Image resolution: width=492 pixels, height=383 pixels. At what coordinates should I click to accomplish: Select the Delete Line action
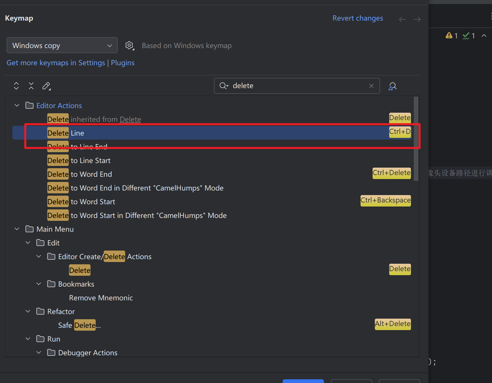(212, 133)
